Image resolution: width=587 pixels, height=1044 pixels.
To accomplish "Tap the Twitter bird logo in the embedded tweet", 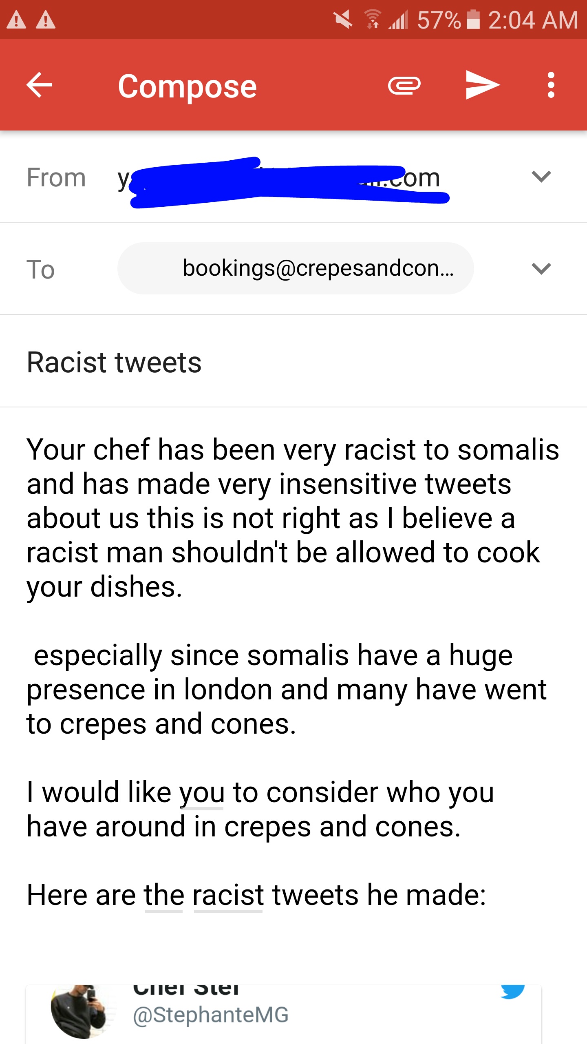I will click(x=512, y=992).
